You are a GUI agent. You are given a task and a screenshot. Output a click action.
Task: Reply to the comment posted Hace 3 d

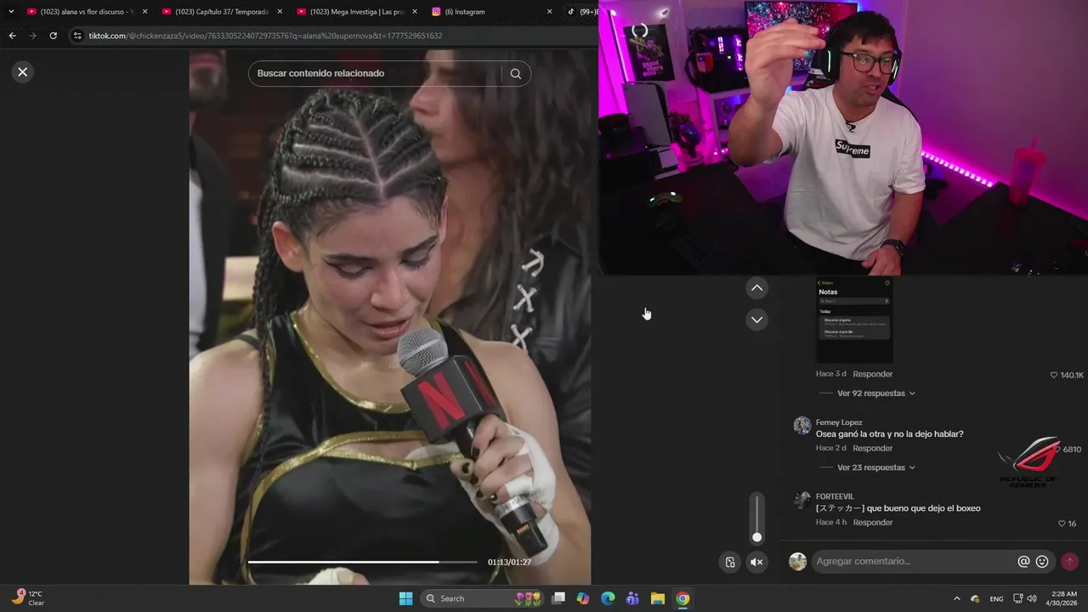(x=872, y=374)
